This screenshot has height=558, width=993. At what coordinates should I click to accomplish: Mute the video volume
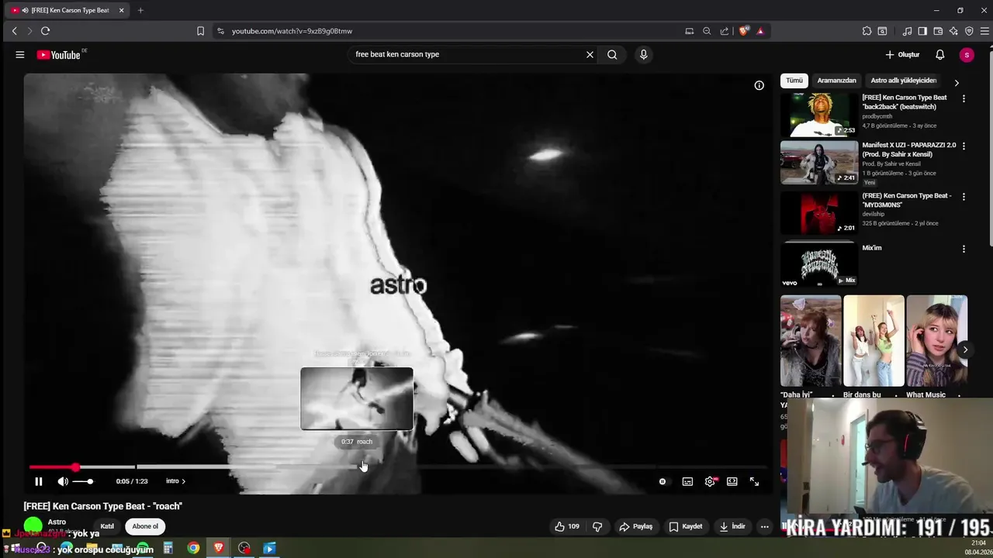tap(63, 481)
